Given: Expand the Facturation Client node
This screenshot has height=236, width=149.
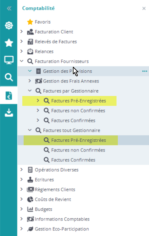Looking at the screenshot, I should (22, 32).
